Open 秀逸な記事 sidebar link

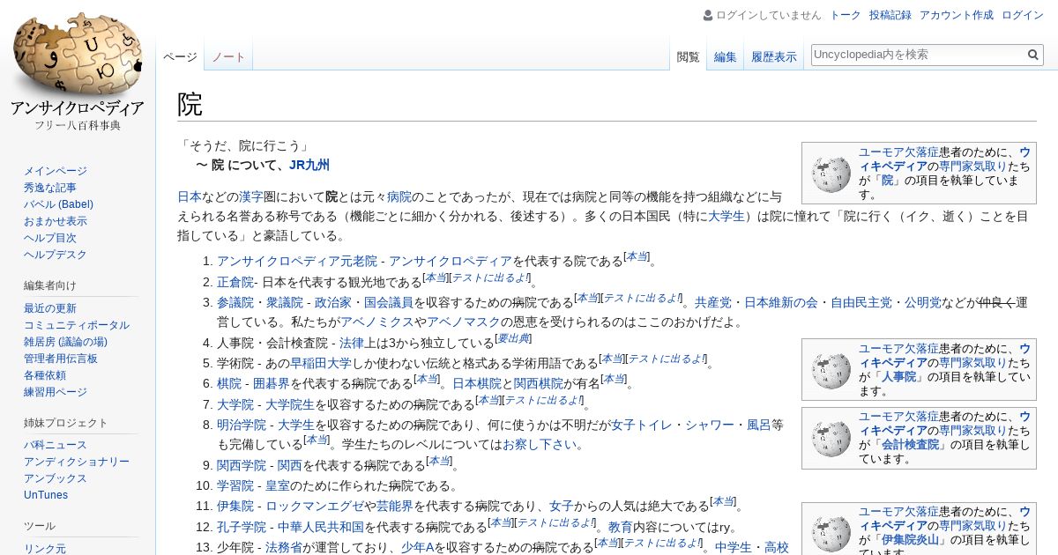click(50, 188)
